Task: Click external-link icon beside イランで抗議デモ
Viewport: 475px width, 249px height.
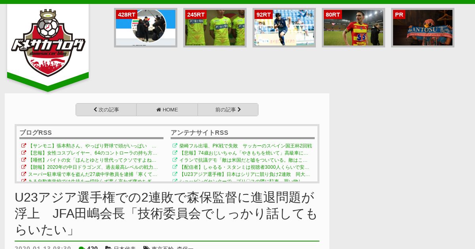Action: coord(175,160)
